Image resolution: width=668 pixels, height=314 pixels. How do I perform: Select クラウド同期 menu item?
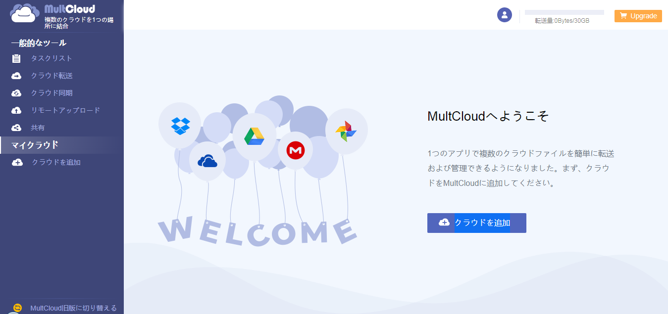pos(51,93)
